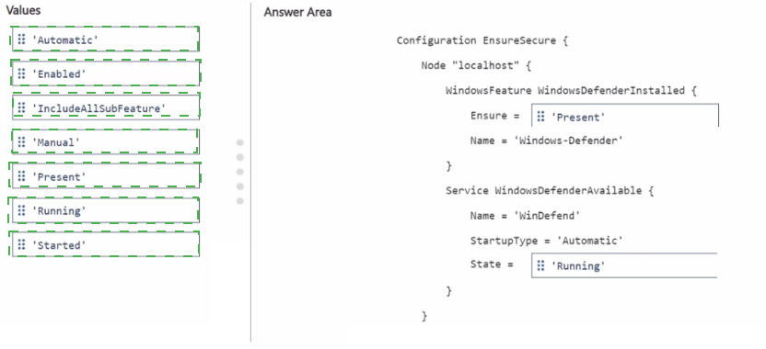Click the bottom dot of the pane divider
The height and width of the screenshot is (349, 766).
(240, 201)
